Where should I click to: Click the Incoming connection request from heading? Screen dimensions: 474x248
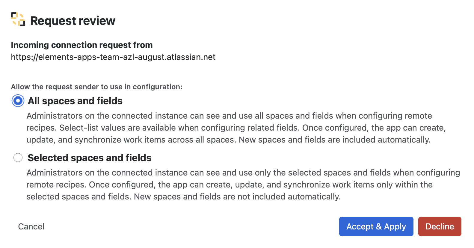point(82,45)
